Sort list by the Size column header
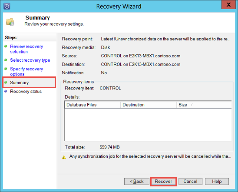The width and height of the screenshot is (238, 192). [204, 105]
